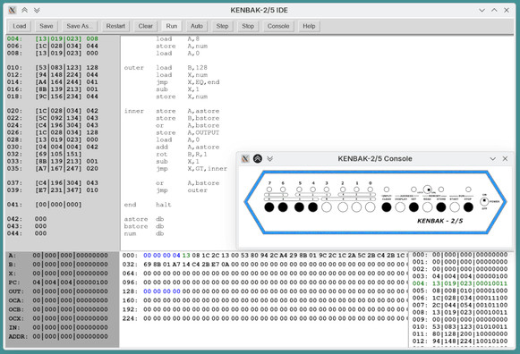This screenshot has height=354, width=520.
Task: Select the highlighted address line 004:
Action: point(53,38)
